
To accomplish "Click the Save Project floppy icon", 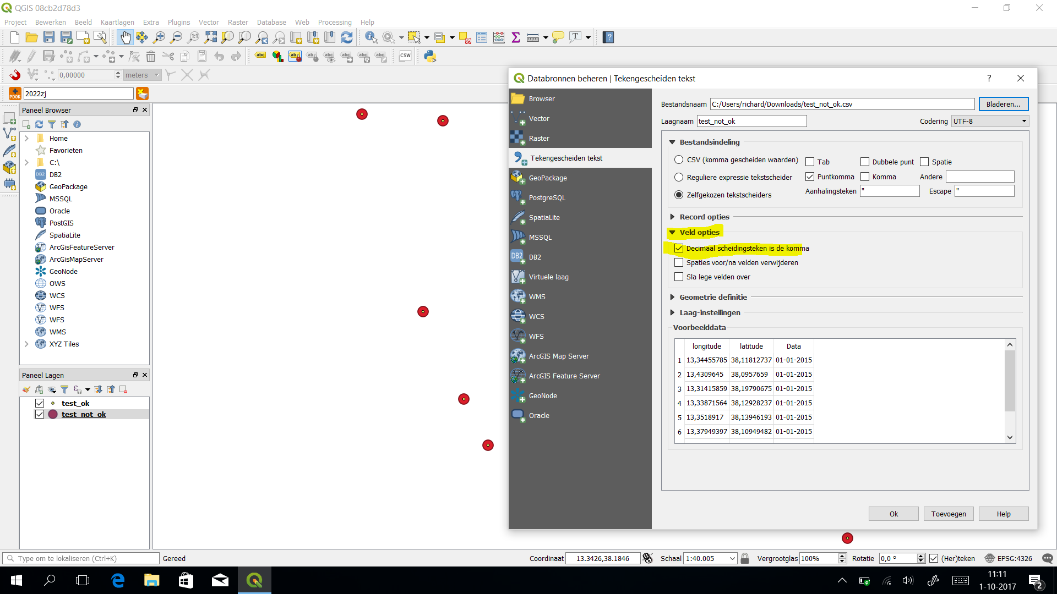I will (49, 37).
